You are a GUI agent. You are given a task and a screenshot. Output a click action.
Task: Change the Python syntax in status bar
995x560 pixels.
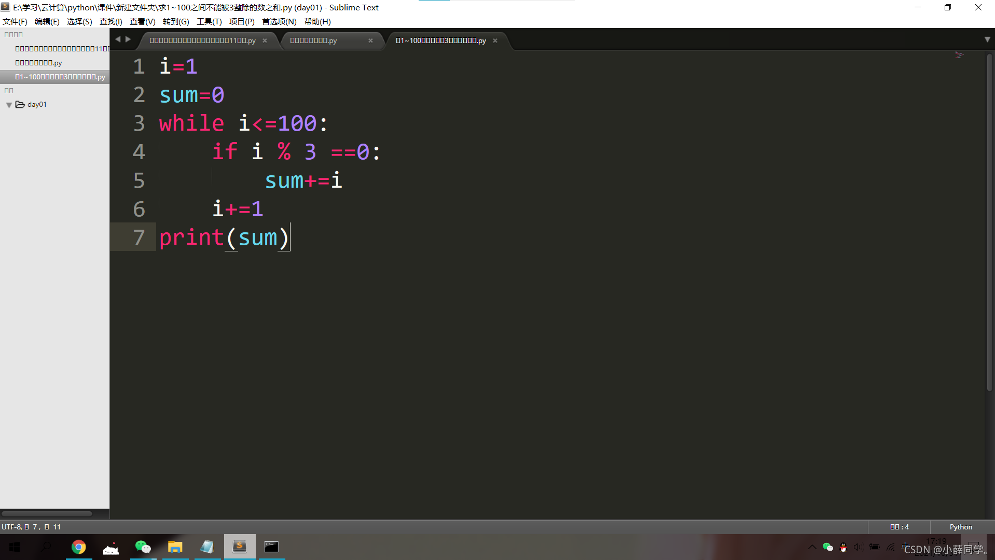pyautogui.click(x=961, y=527)
